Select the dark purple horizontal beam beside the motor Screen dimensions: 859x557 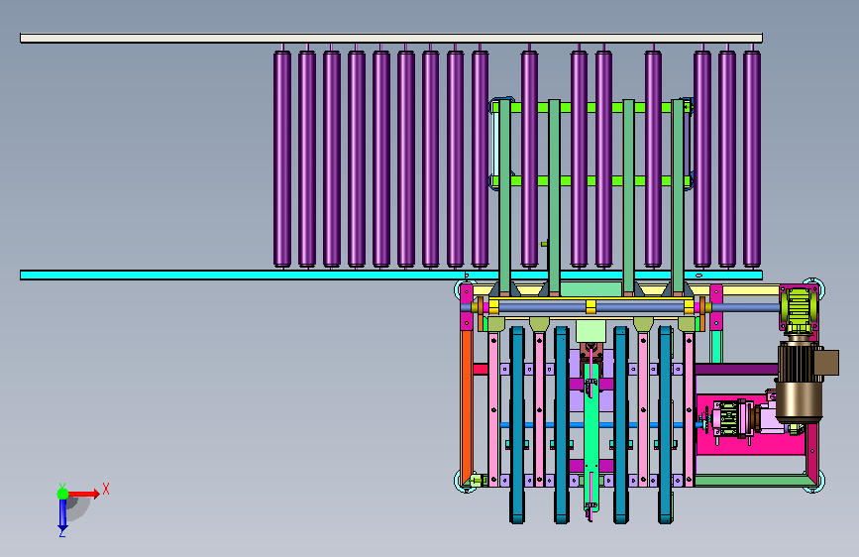point(736,369)
